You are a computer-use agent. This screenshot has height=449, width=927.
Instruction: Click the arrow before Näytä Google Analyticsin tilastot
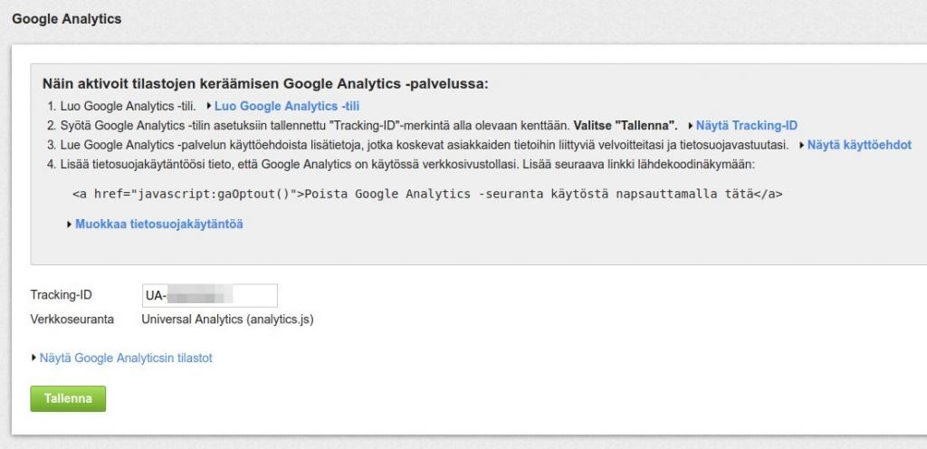tap(34, 358)
